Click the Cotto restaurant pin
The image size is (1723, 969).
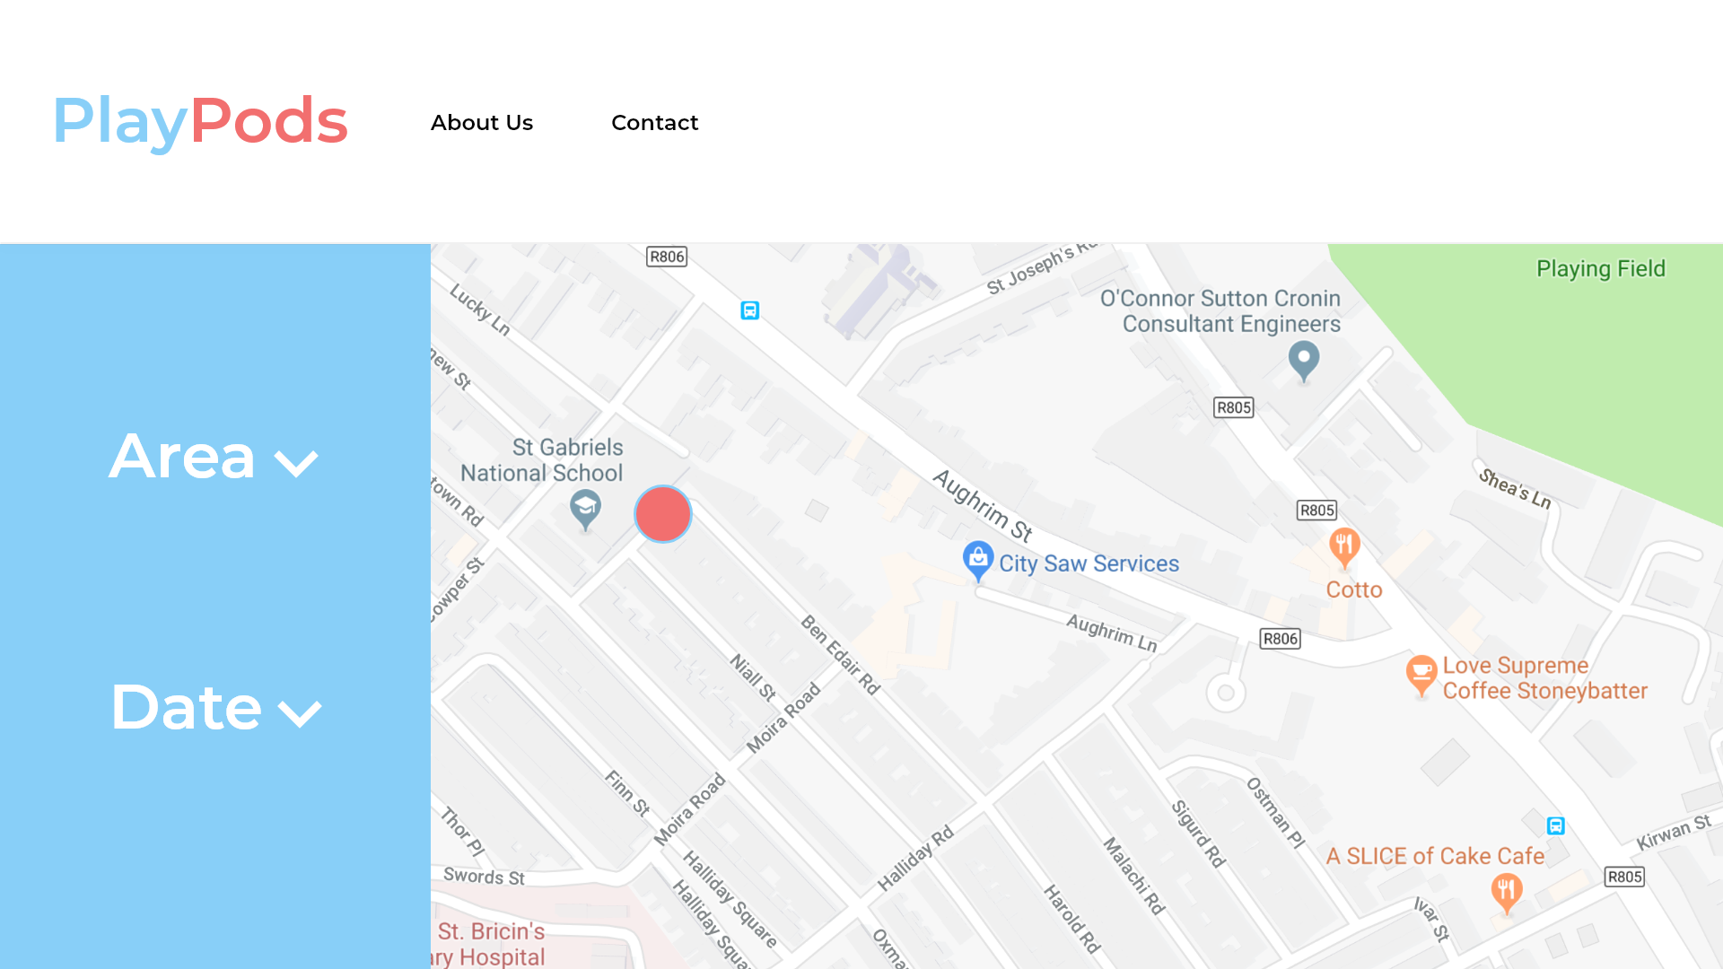(x=1344, y=547)
